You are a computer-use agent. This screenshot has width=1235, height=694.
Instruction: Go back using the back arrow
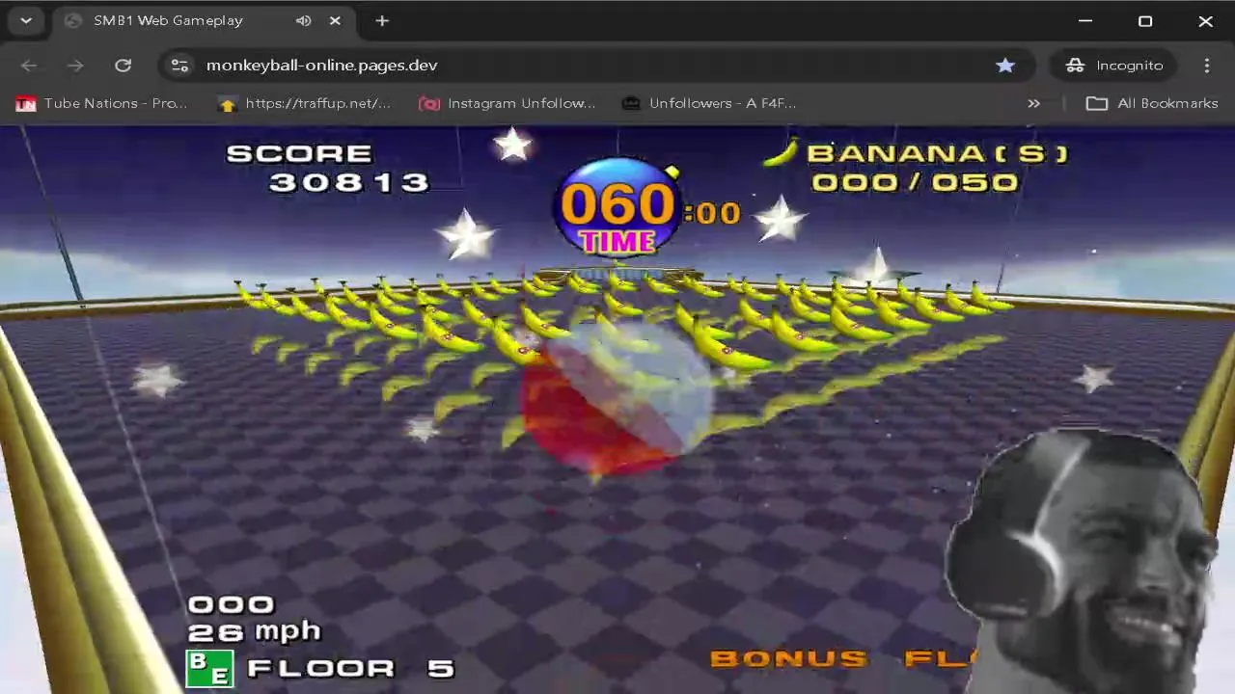click(29, 65)
